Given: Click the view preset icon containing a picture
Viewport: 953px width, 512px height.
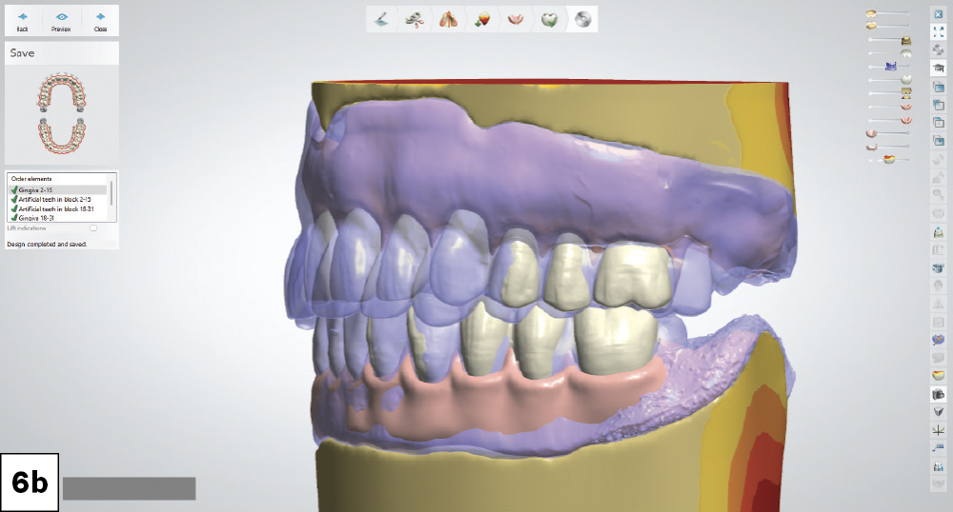Looking at the screenshot, I should click(939, 141).
